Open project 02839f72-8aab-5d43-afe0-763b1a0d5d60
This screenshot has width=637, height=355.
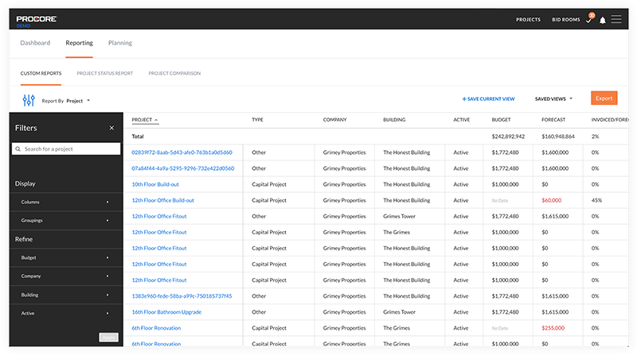tap(182, 152)
